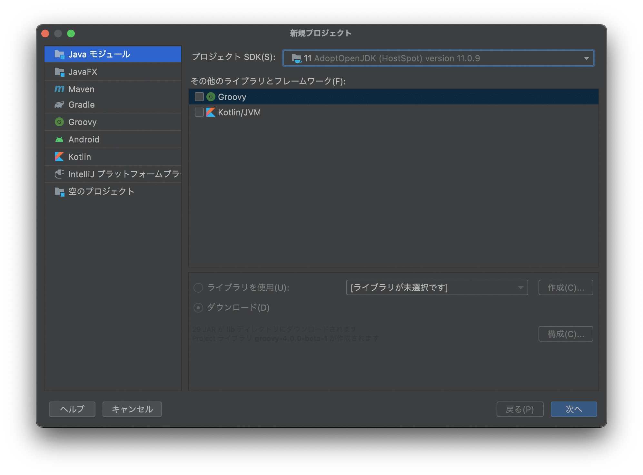Viewport: 643px width, 475px height.
Task: Click the 11 AdoptOpenJDK version 11.0.9 text
Action: (392, 58)
